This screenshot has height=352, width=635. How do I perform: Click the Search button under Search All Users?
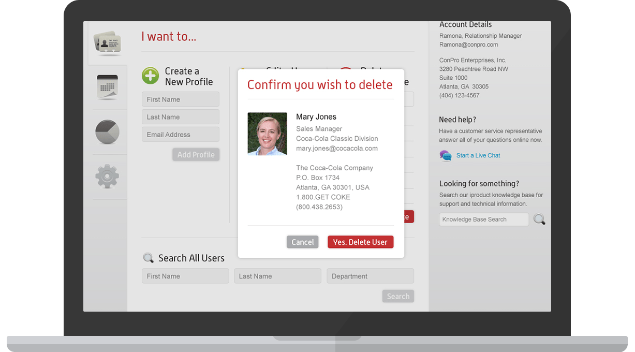[x=398, y=296]
